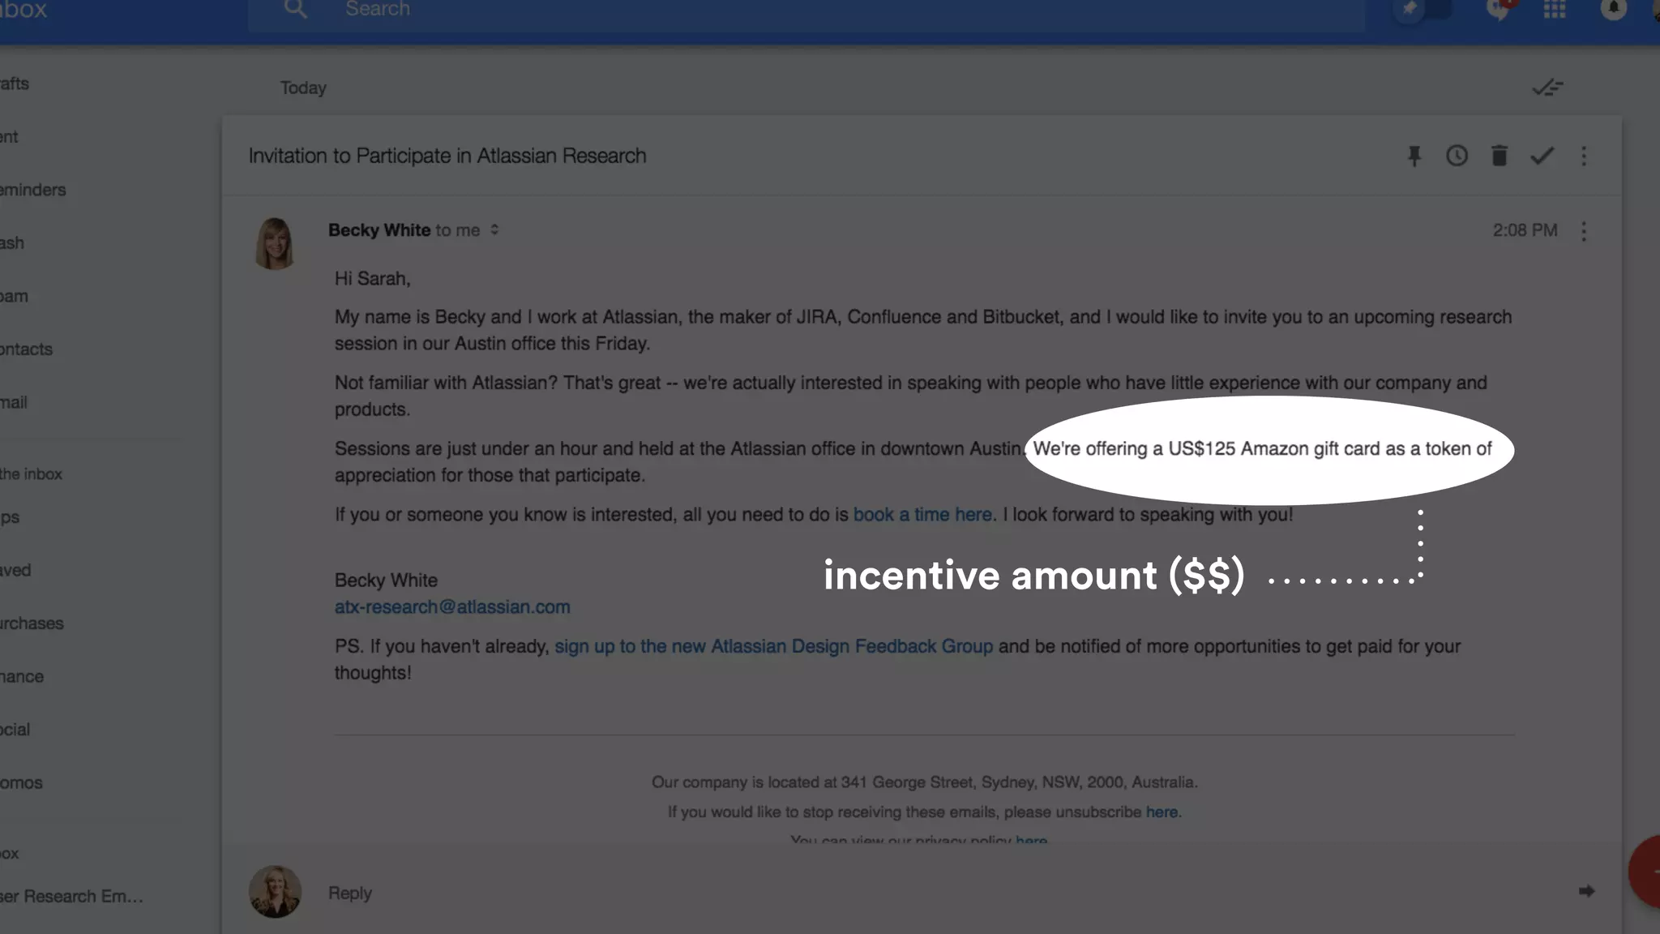
Task: Open the Finance bundle in sidebar
Action: coord(22,676)
